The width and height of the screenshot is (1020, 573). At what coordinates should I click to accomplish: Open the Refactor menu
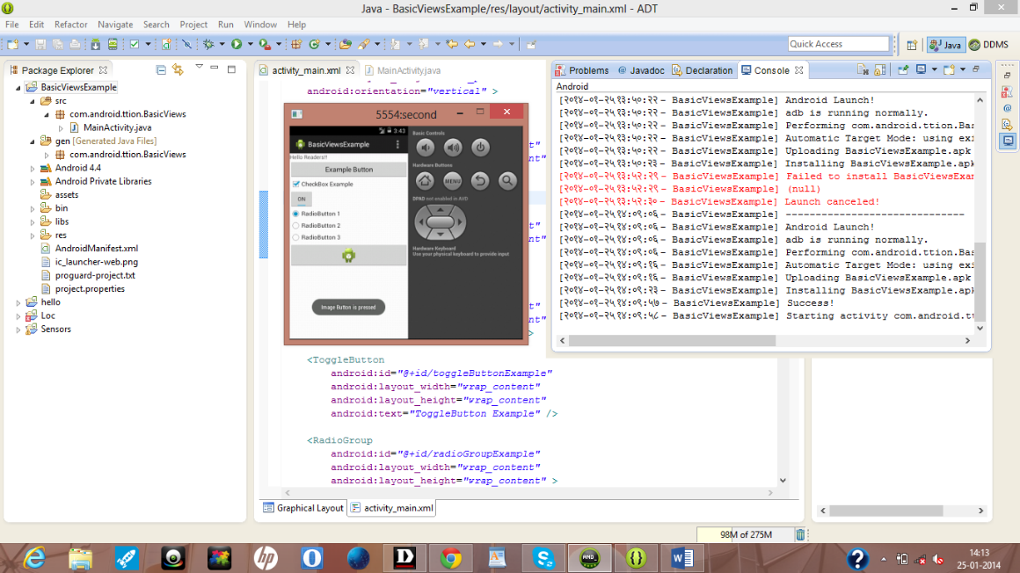[71, 25]
